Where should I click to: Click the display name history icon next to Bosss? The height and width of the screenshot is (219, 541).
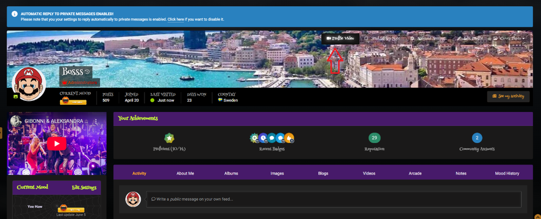click(88, 71)
